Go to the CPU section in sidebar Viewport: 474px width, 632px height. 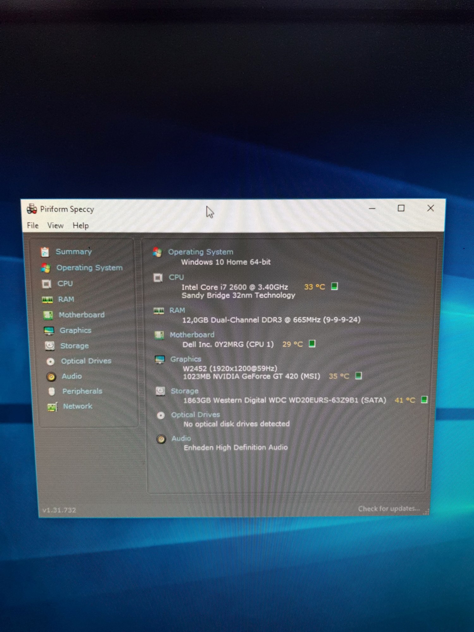pos(65,283)
